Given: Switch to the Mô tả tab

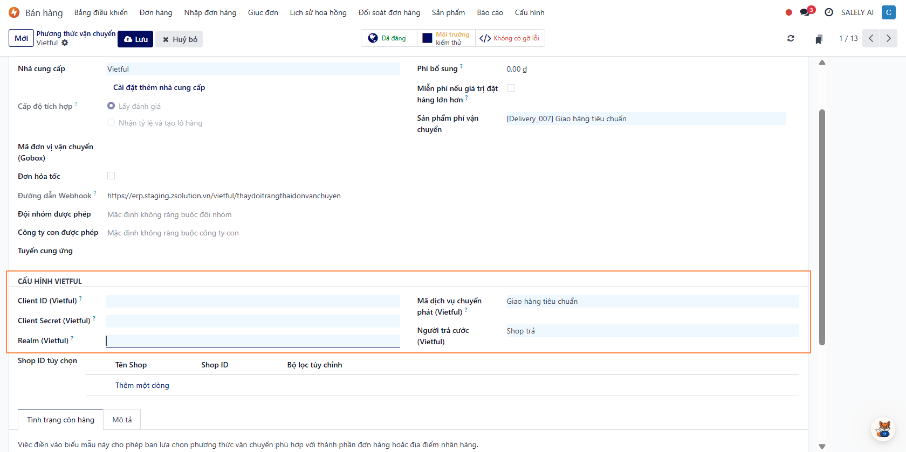Looking at the screenshot, I should pyautogui.click(x=122, y=420).
